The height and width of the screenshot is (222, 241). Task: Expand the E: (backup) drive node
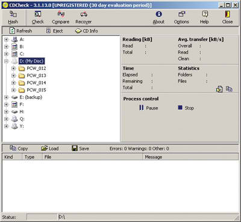click(6, 97)
